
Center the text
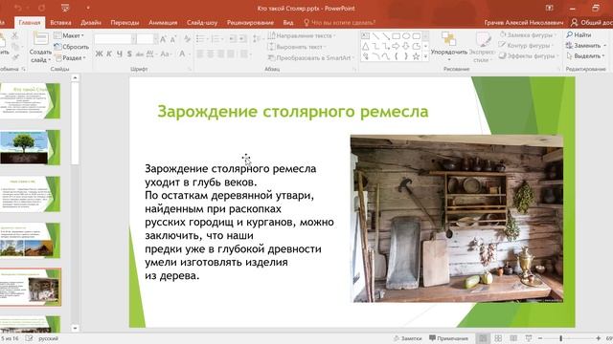211,54
